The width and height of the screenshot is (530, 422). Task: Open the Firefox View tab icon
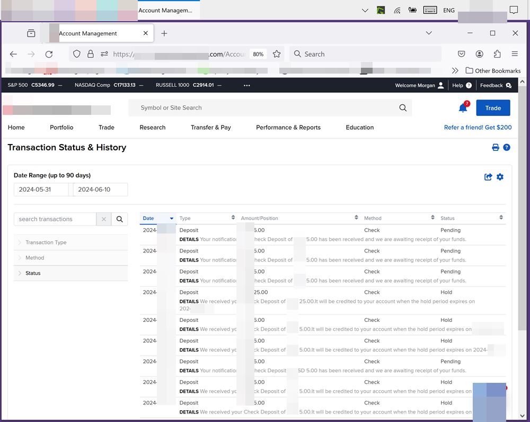click(x=31, y=33)
